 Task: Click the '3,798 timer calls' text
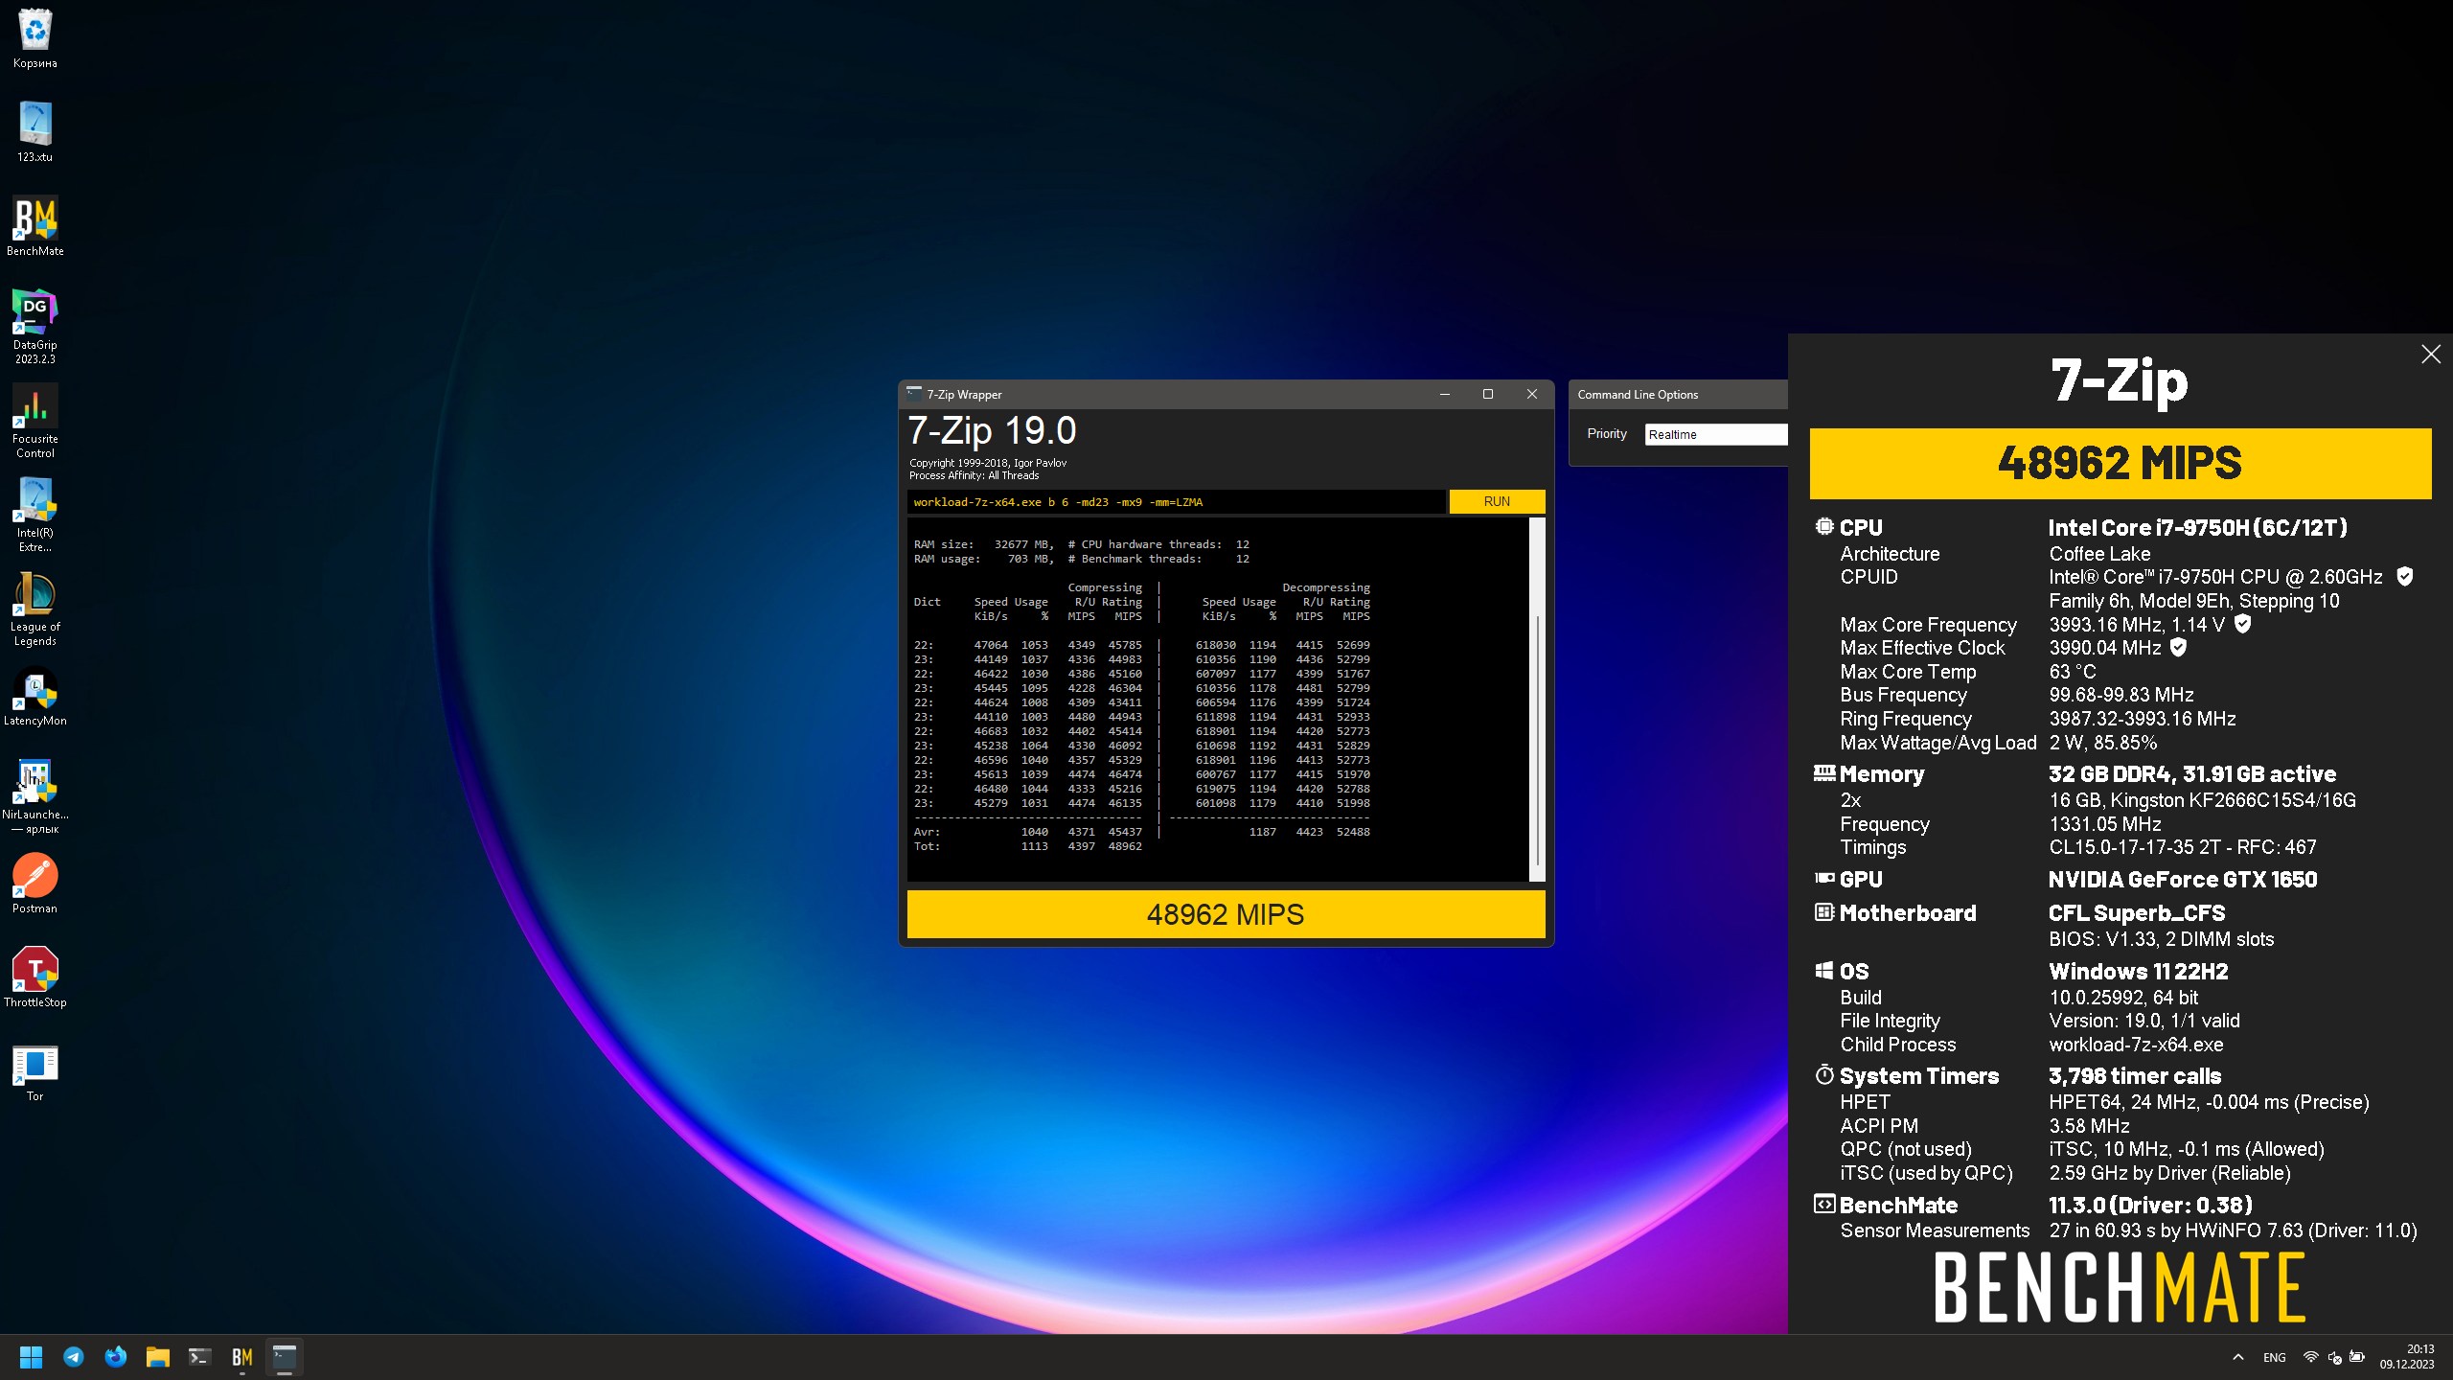[2134, 1075]
